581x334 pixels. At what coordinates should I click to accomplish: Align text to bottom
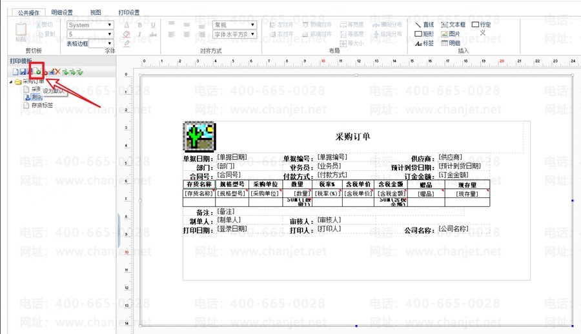click(x=201, y=26)
